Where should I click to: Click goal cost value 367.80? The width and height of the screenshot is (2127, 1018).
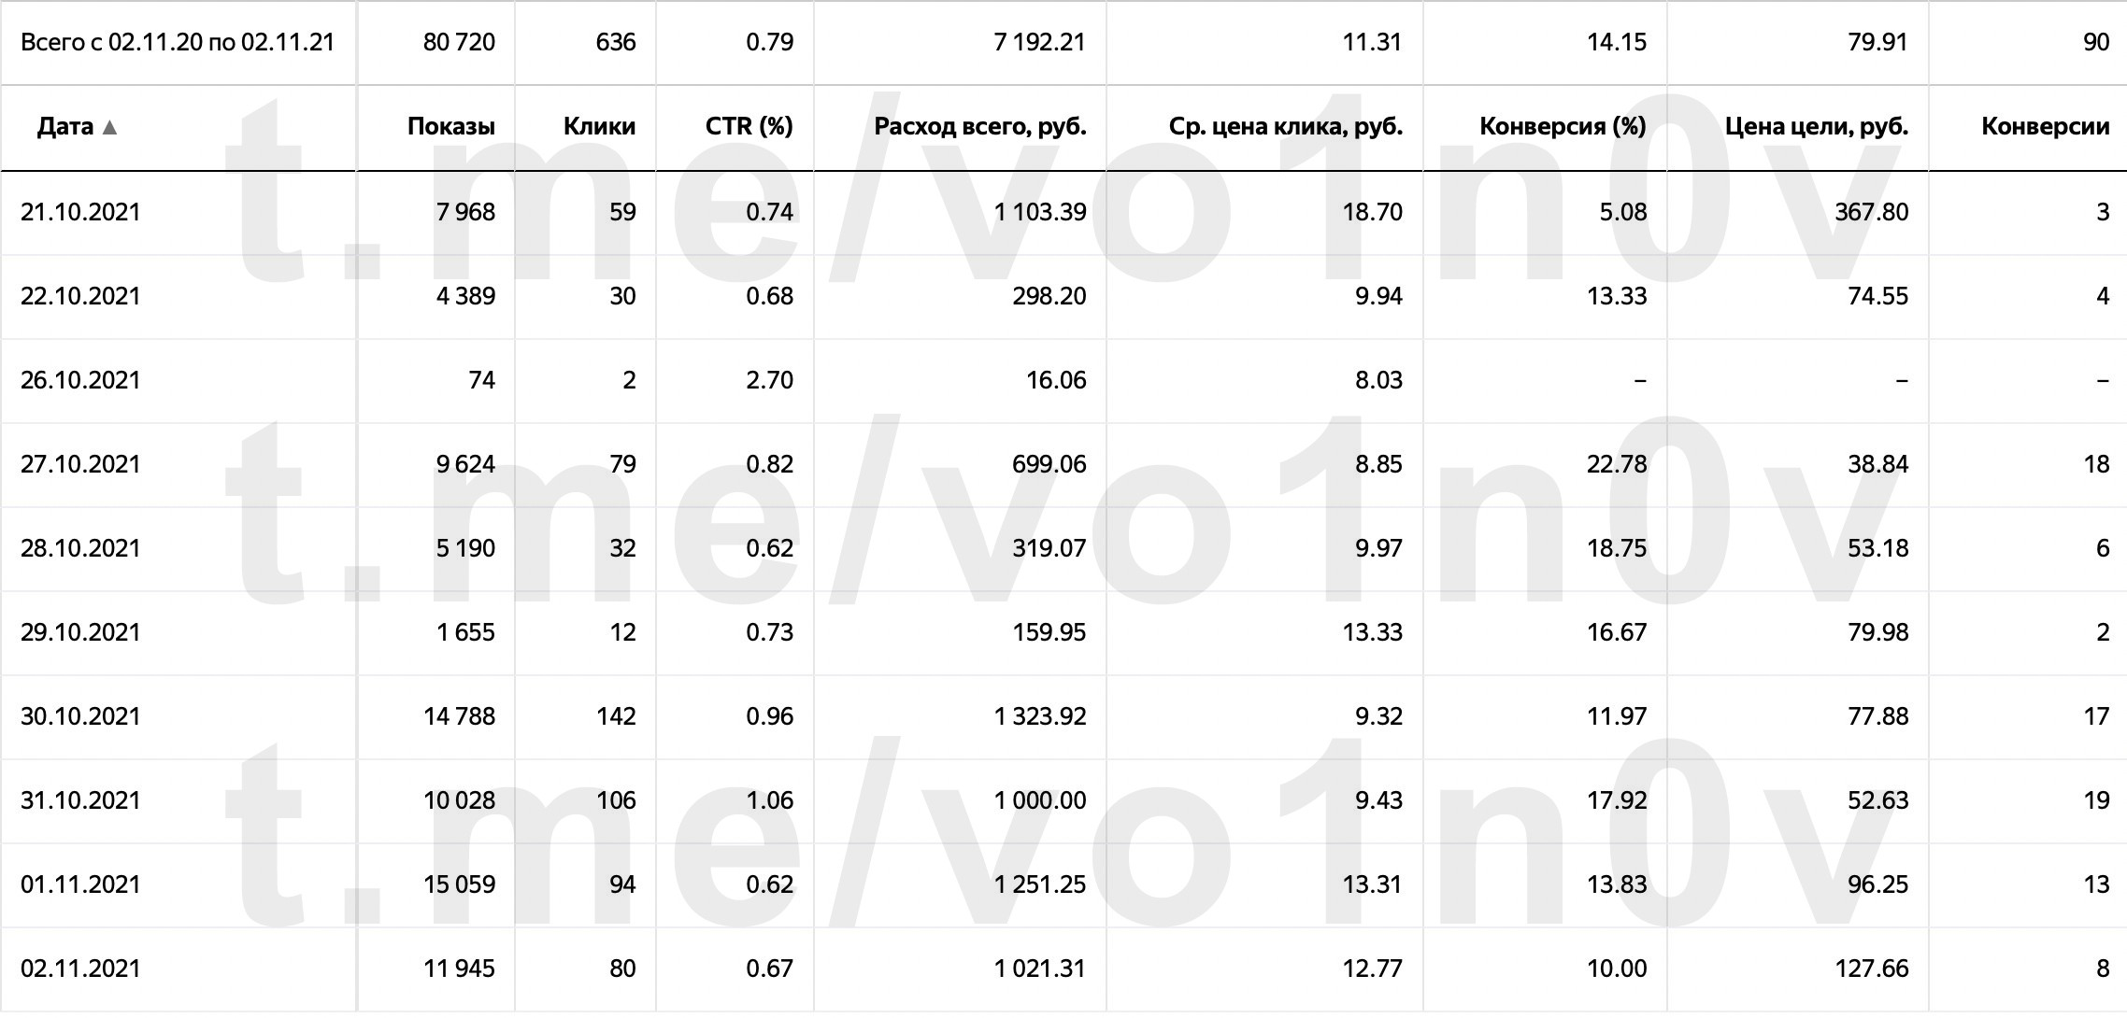point(1870,212)
